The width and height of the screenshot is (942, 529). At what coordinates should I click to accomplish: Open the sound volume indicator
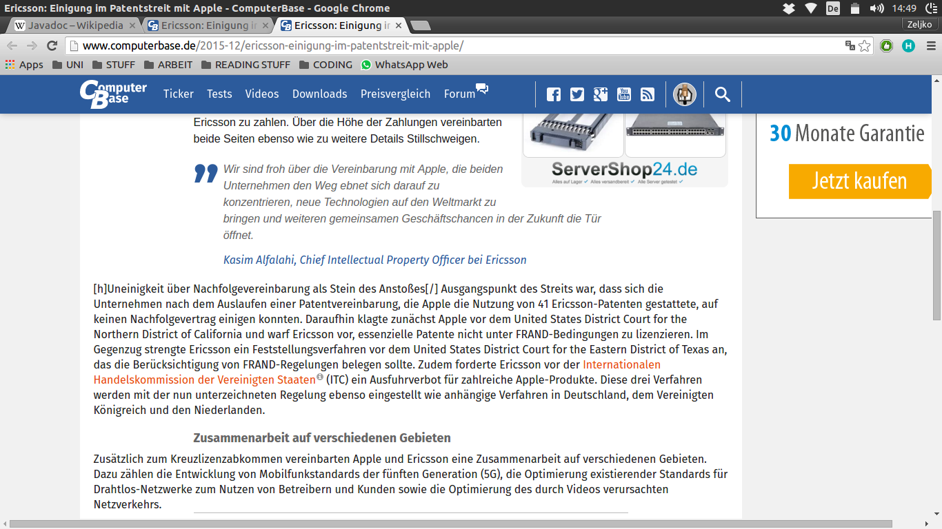point(877,8)
